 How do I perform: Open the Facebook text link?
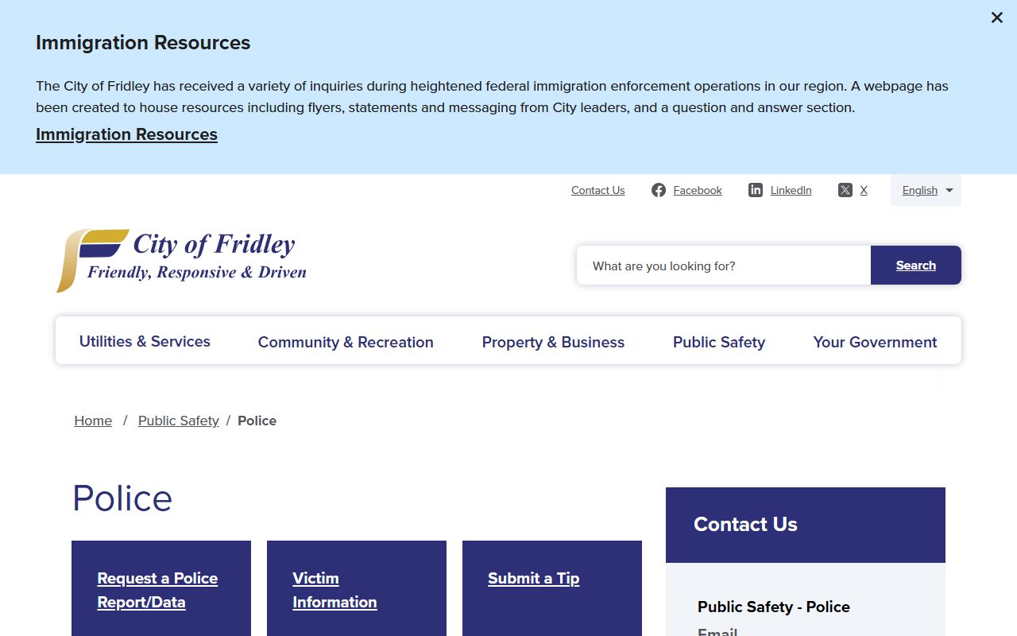(698, 190)
